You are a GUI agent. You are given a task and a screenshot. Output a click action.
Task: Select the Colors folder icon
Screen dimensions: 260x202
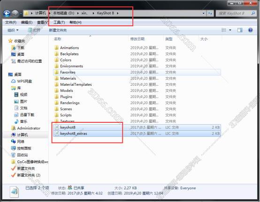pos(56,60)
